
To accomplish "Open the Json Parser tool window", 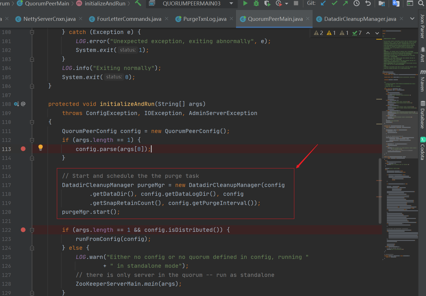I will point(422,26).
